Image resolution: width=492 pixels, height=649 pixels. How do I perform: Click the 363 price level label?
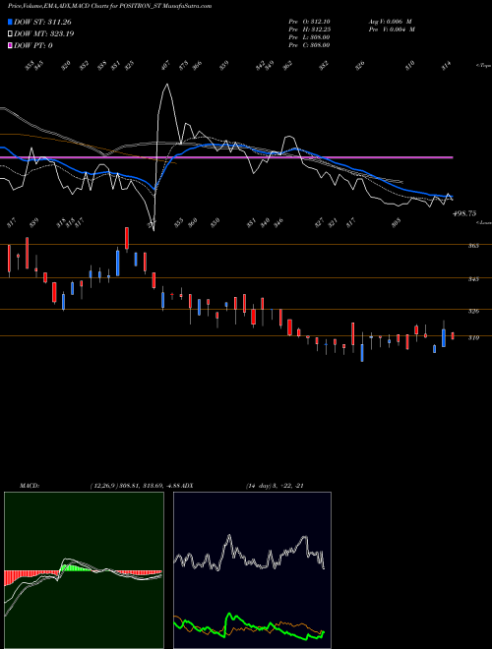point(473,246)
